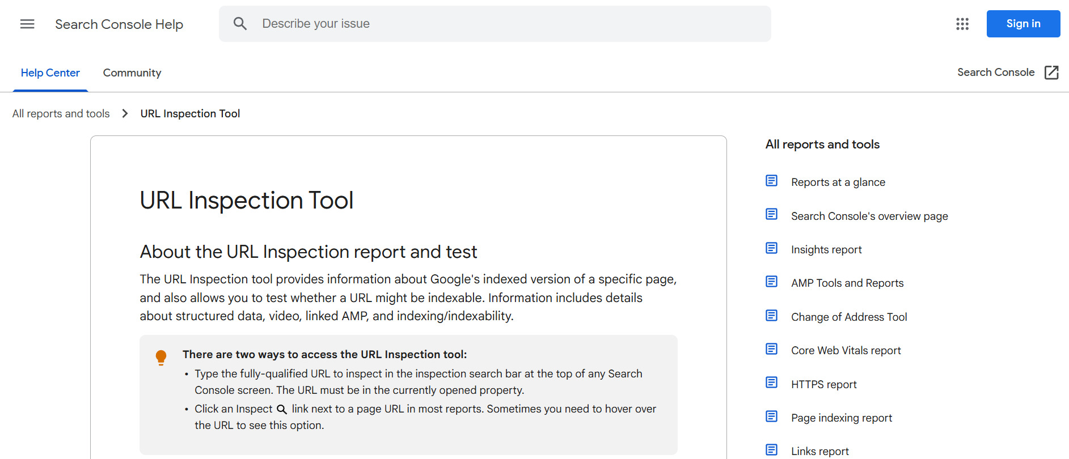Open Search Console's overview page article
Image resolution: width=1069 pixels, height=459 pixels.
click(x=869, y=216)
